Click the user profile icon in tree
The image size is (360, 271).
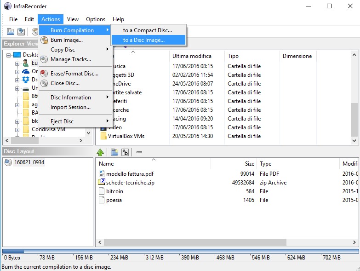tap(26, 63)
